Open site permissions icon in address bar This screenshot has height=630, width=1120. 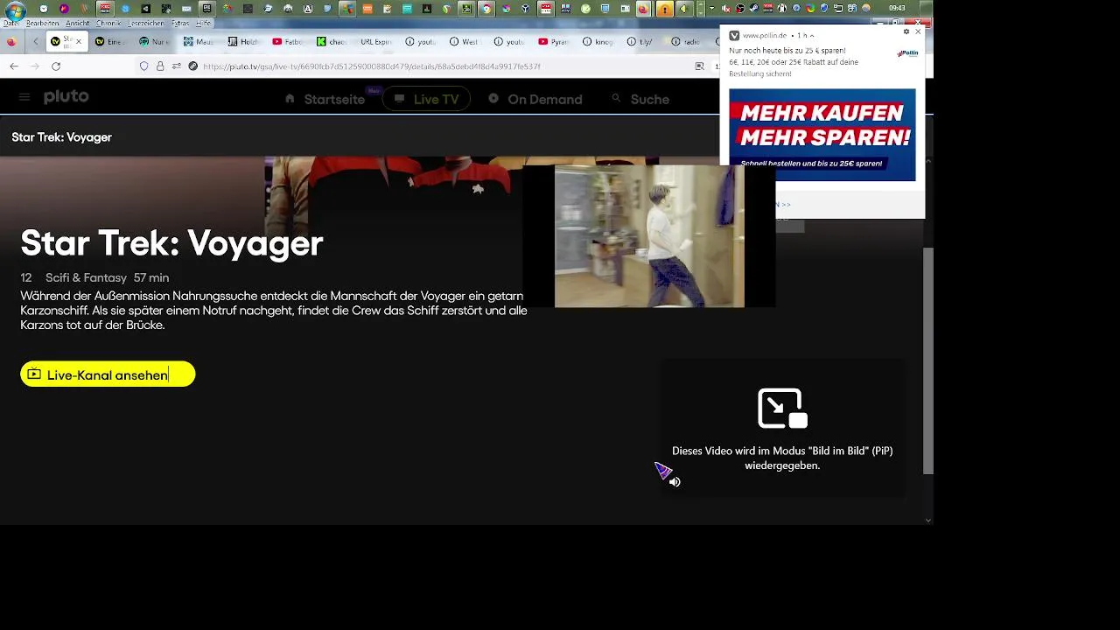(176, 66)
